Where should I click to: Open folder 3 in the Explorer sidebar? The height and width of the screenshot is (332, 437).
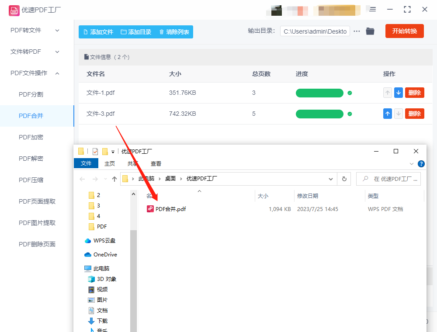94,206
